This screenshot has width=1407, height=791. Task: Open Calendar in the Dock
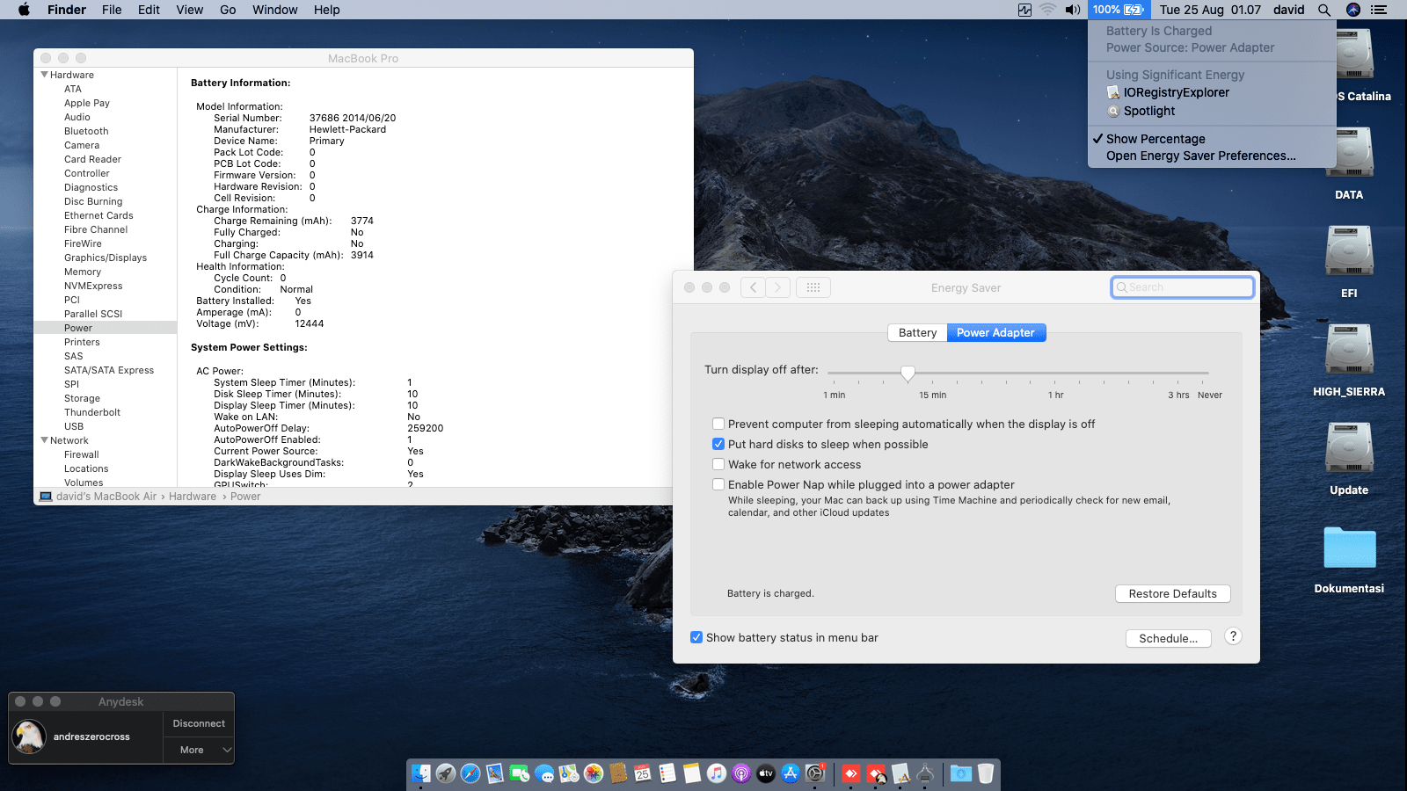point(643,773)
